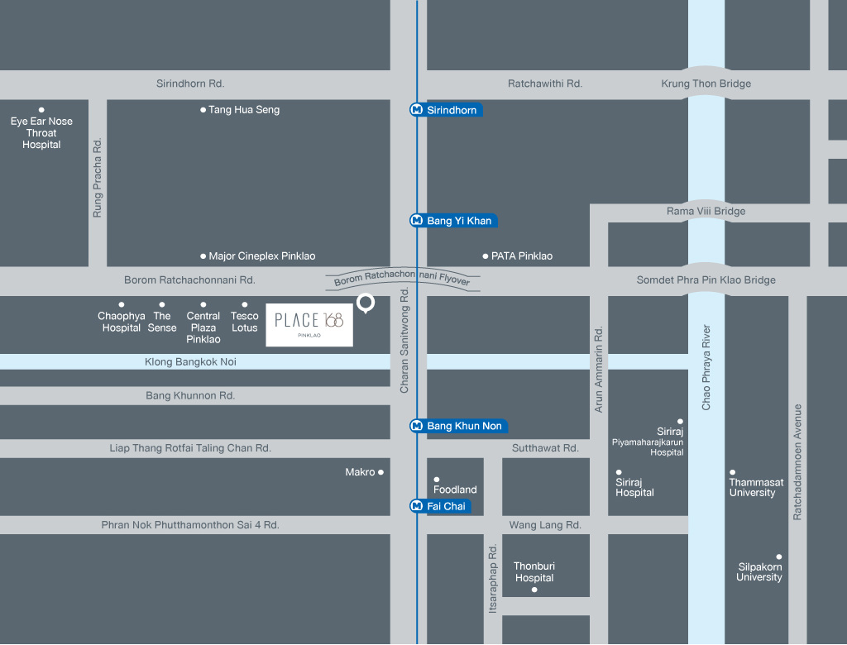Screen dimensions: 847x645
Task: Click the dot marker beside Makro
Action: click(381, 472)
